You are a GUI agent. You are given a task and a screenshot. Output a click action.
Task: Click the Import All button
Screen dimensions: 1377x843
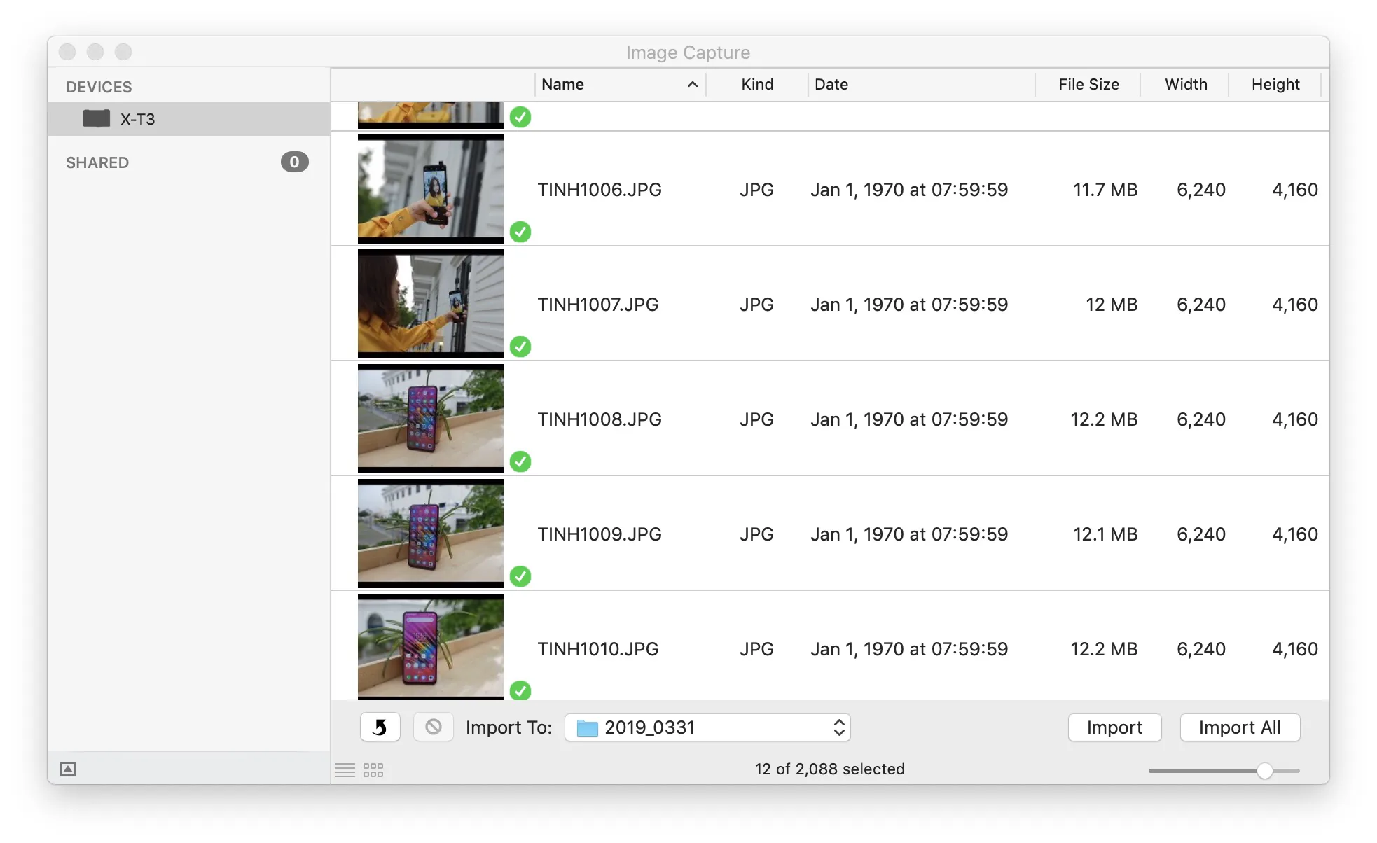(1240, 727)
